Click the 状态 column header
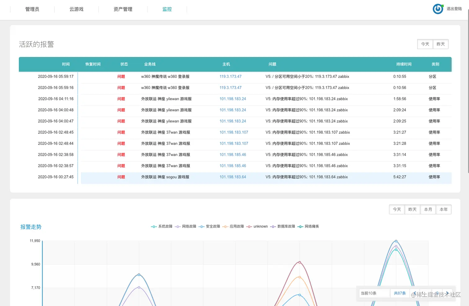Screen dimensions: 469x306 pyautogui.click(x=124, y=64)
